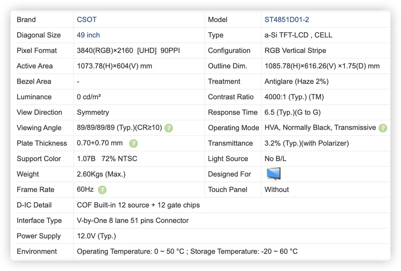The height and width of the screenshot is (271, 401).
Task: Click the help icon beside Viewing Angle
Action: pyautogui.click(x=168, y=128)
